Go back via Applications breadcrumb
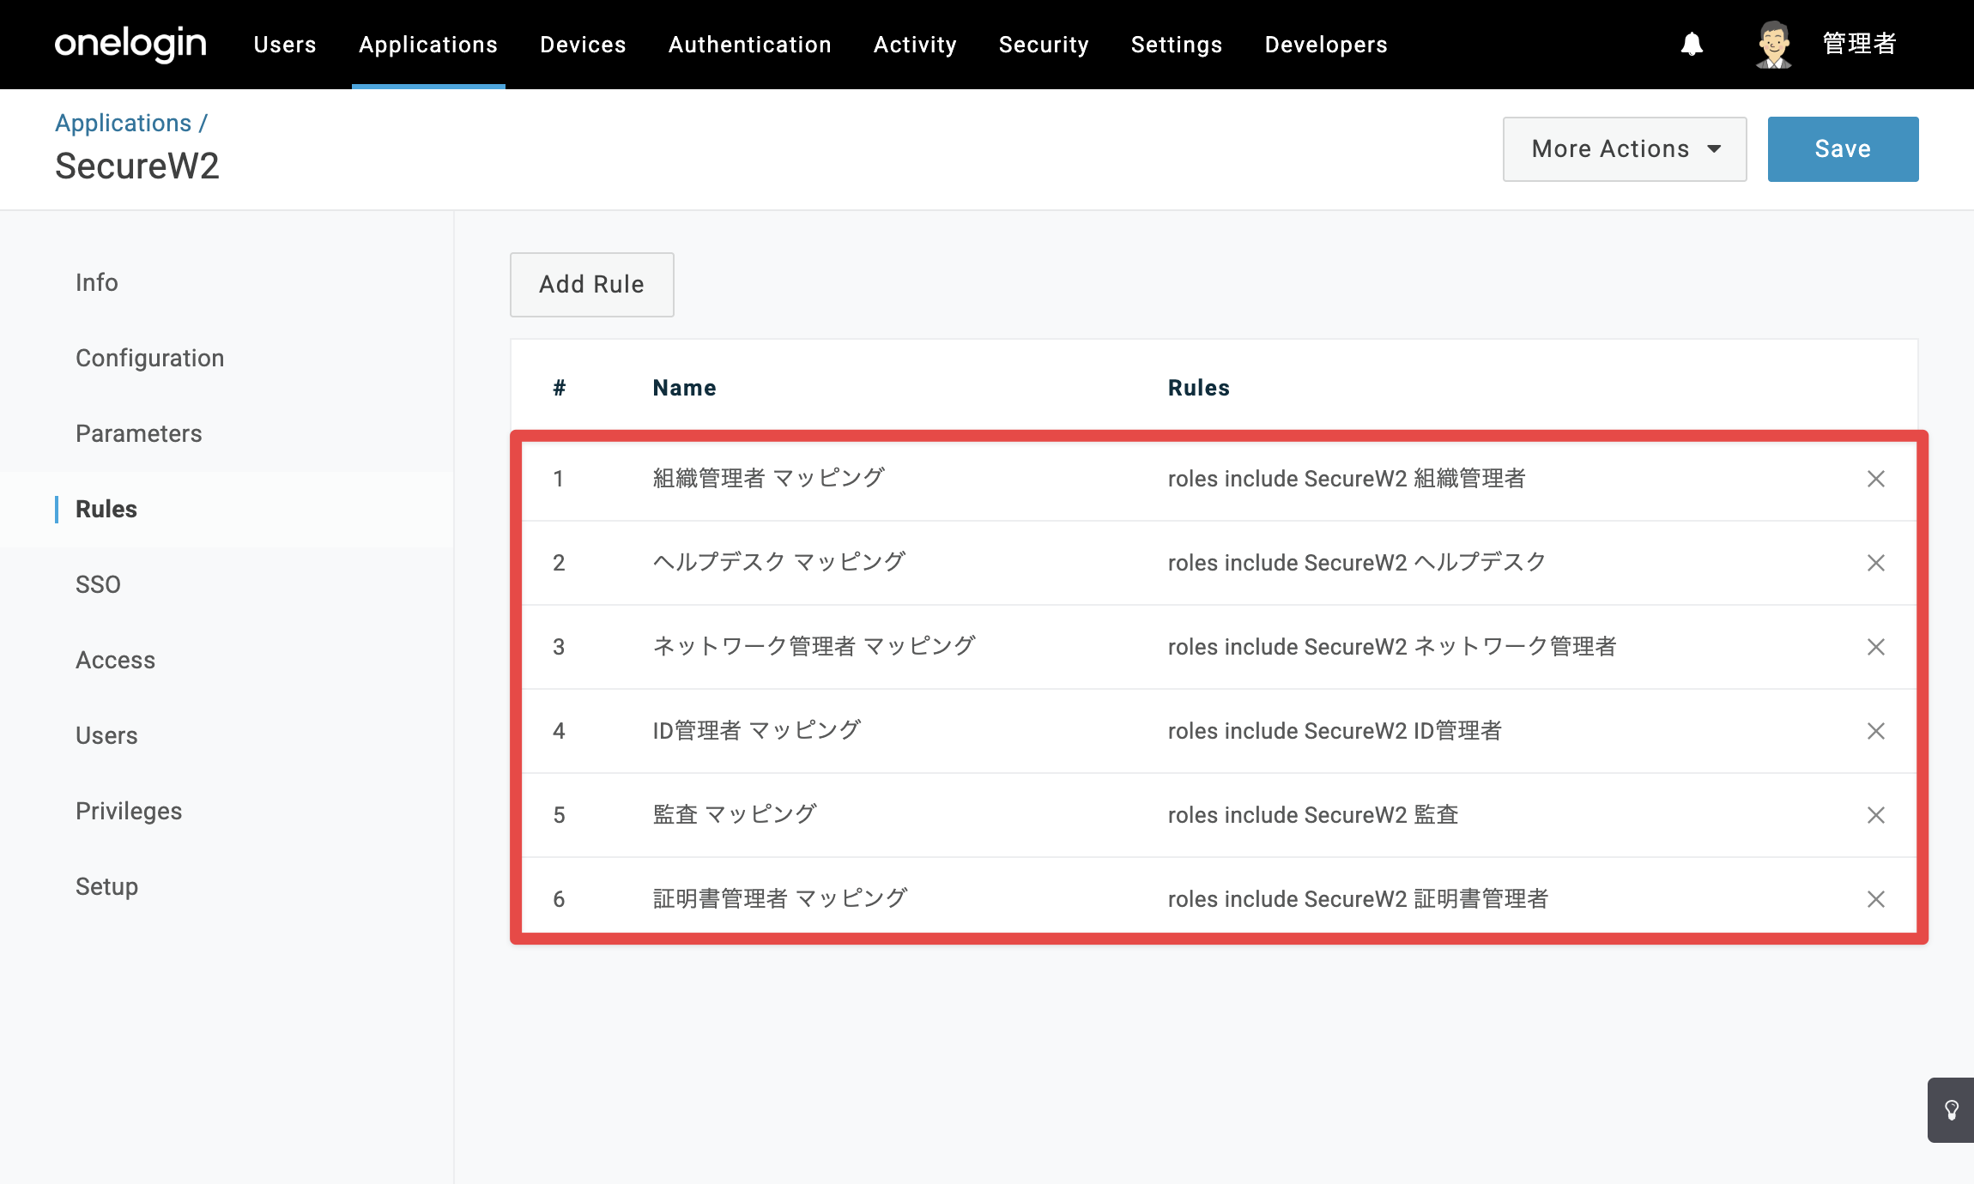The image size is (1974, 1184). click(124, 123)
